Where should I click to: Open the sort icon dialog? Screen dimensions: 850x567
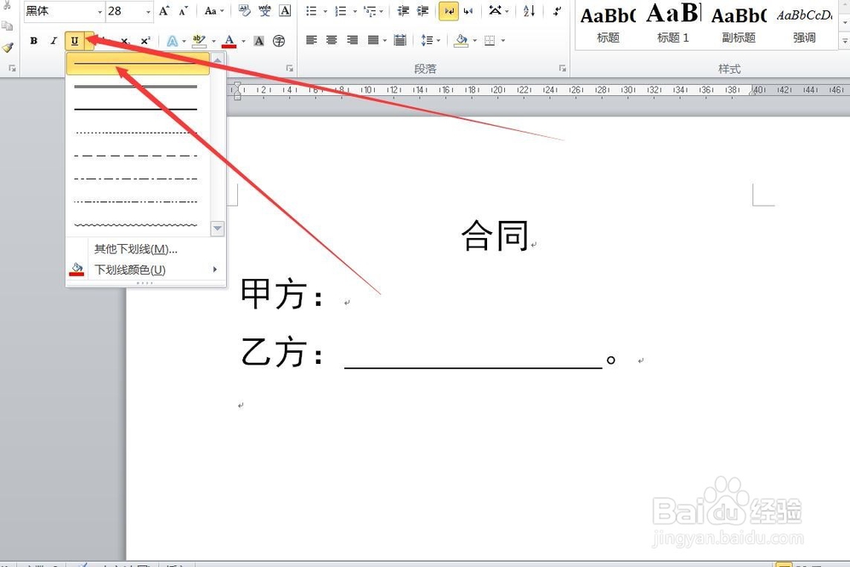528,11
